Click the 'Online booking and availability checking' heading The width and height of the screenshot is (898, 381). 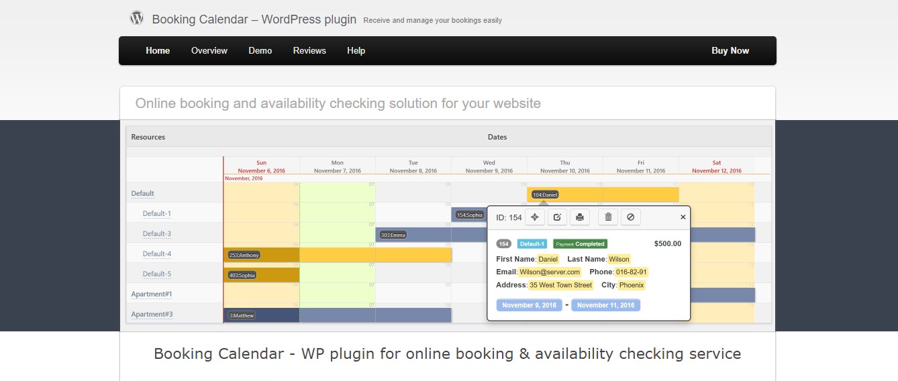pyautogui.click(x=338, y=103)
